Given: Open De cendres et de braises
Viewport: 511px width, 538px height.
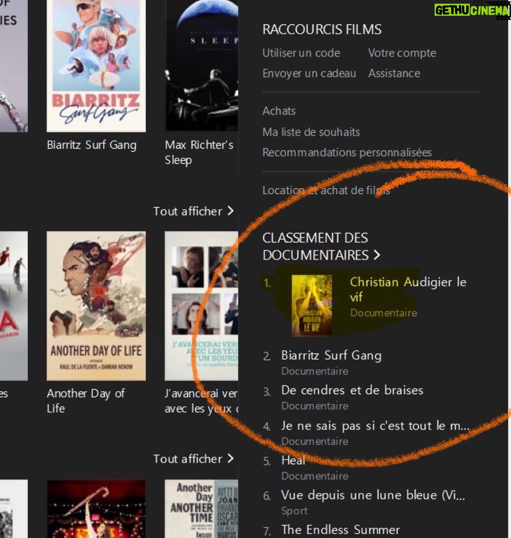Looking at the screenshot, I should tap(352, 390).
